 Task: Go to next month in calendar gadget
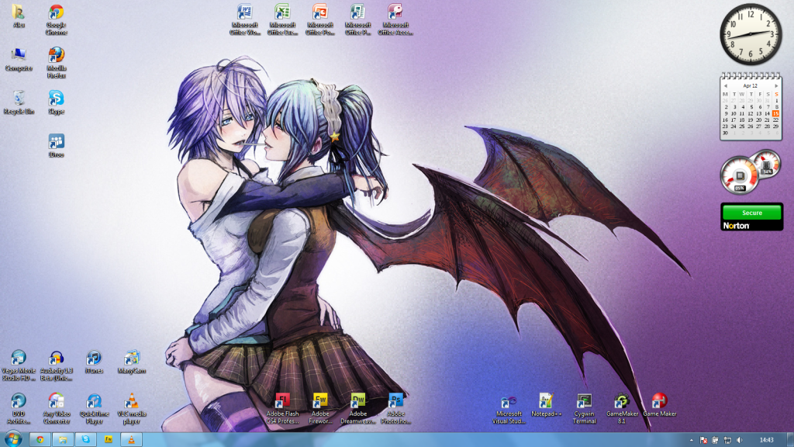click(776, 86)
